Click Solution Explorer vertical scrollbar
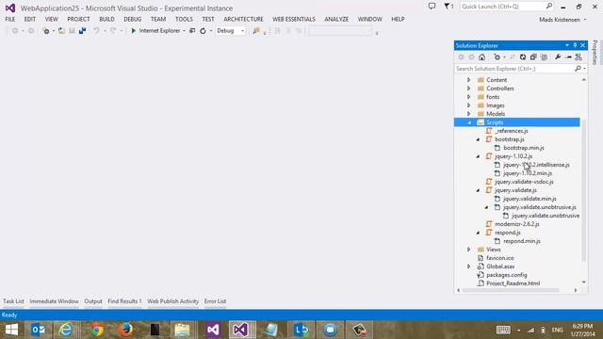 [x=584, y=190]
